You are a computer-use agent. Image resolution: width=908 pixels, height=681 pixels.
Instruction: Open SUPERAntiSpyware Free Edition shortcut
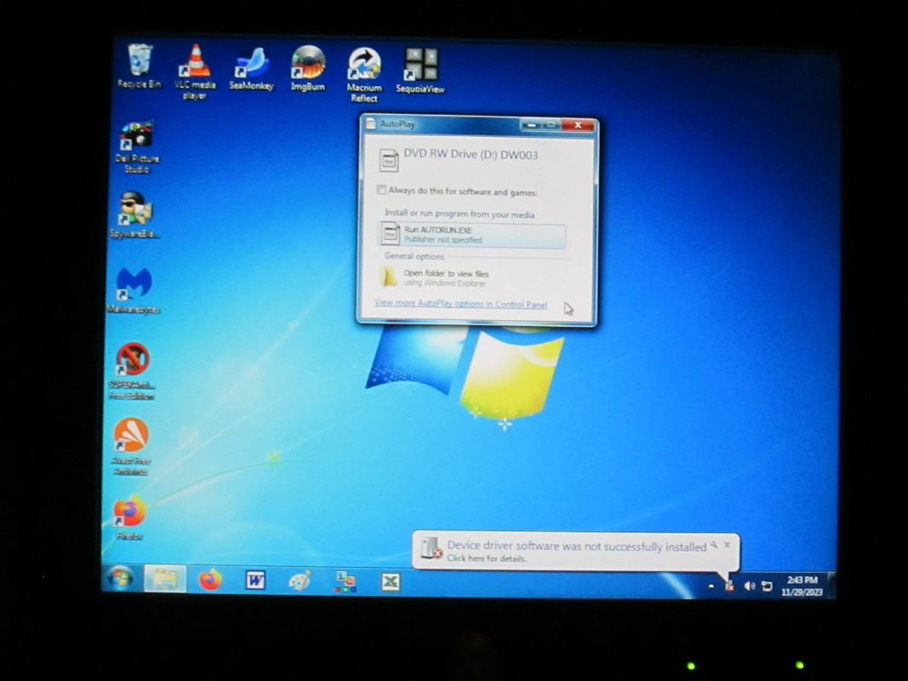pyautogui.click(x=132, y=370)
